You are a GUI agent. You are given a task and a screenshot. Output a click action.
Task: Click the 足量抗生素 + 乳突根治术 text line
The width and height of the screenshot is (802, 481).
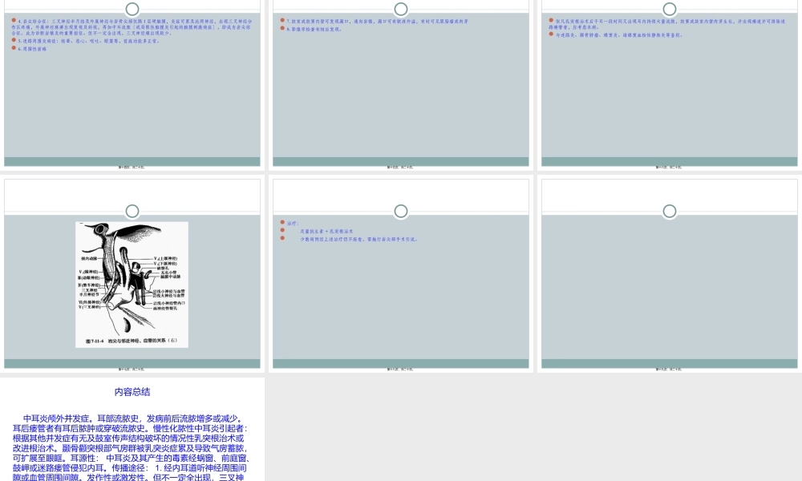pyautogui.click(x=326, y=231)
